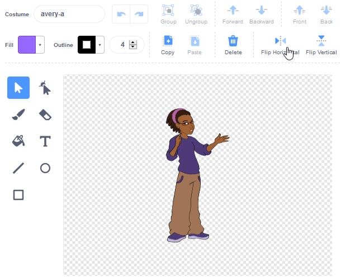
Task: Select the Fill bucket tool
Action: pyautogui.click(x=18, y=141)
